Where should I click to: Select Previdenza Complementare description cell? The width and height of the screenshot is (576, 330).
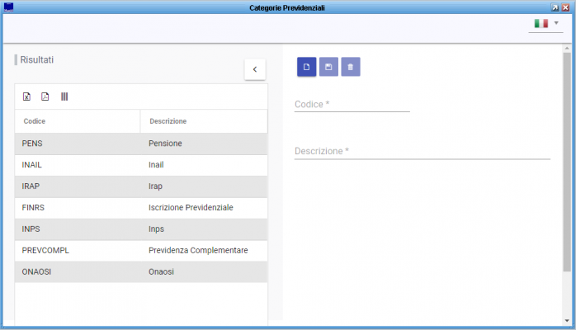coord(204,250)
